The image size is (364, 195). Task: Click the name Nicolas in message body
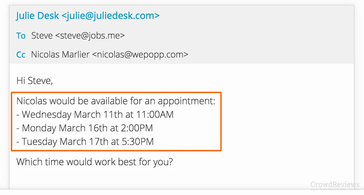(x=32, y=101)
